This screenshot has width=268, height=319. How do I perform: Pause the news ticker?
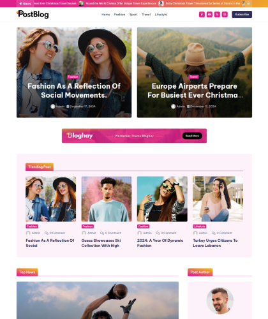[248, 4]
